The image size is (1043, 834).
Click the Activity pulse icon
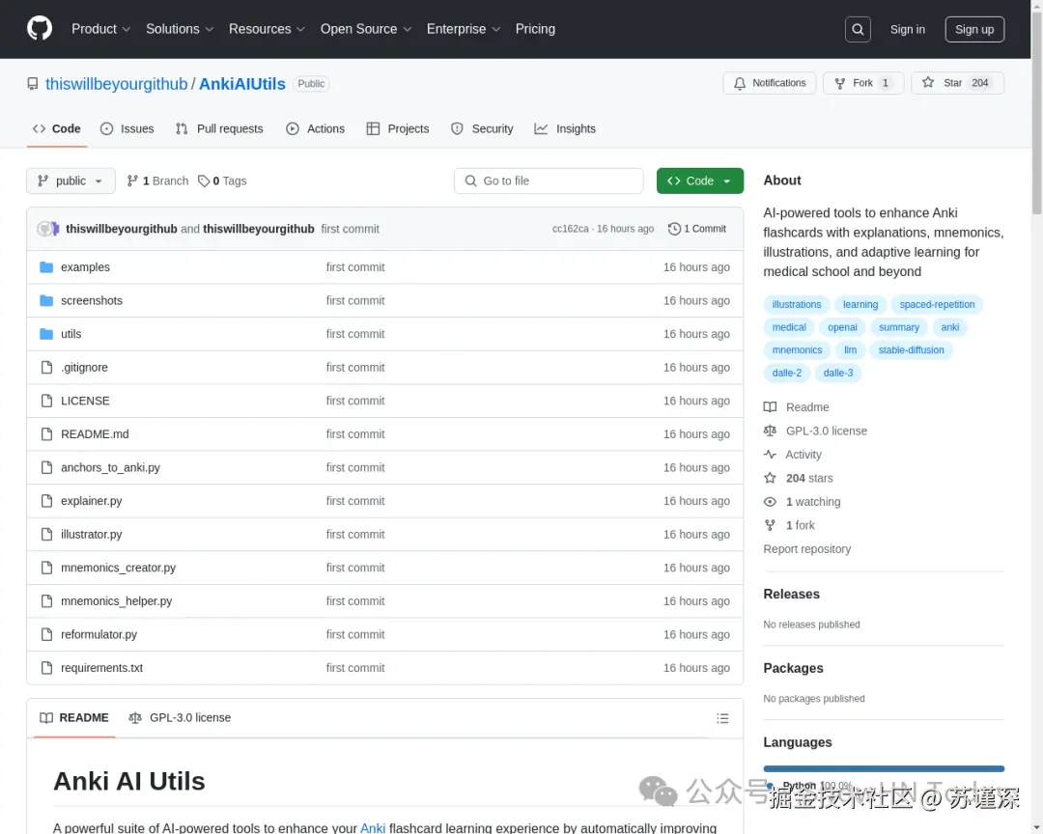(x=770, y=455)
